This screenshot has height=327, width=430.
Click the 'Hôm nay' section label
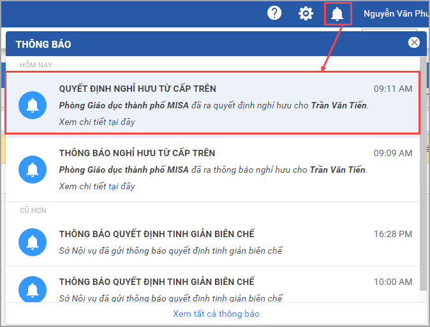pyautogui.click(x=36, y=65)
